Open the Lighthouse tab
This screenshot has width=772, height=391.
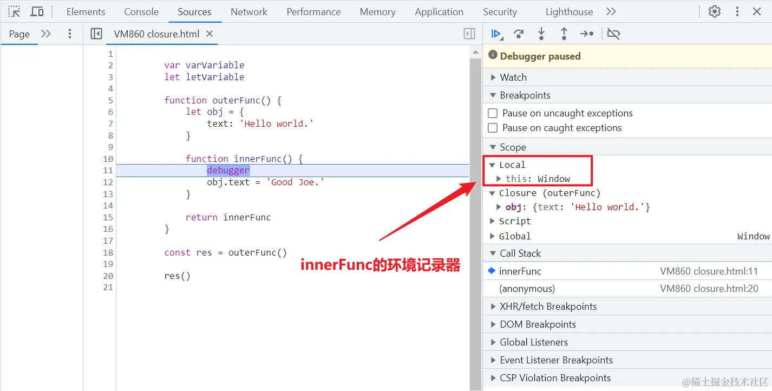tap(569, 11)
